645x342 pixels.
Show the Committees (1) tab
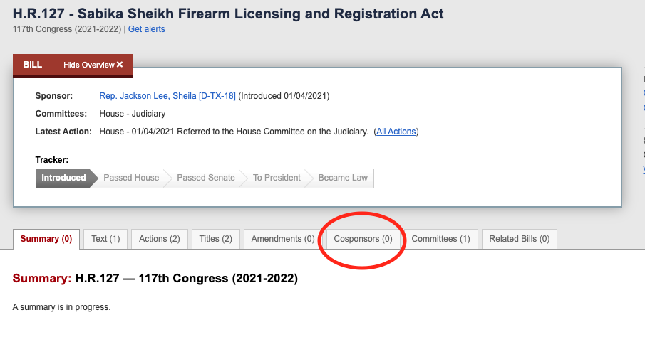440,239
